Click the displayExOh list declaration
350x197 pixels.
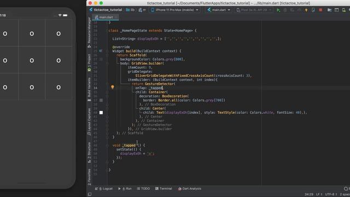[167, 39]
